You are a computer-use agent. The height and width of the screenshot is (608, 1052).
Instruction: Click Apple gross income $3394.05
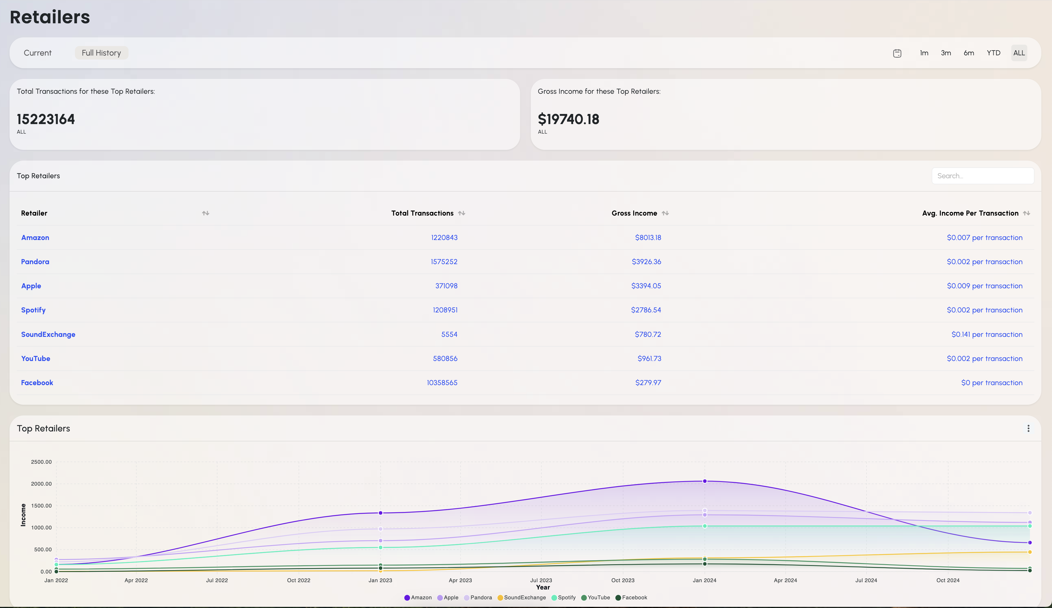coord(646,286)
